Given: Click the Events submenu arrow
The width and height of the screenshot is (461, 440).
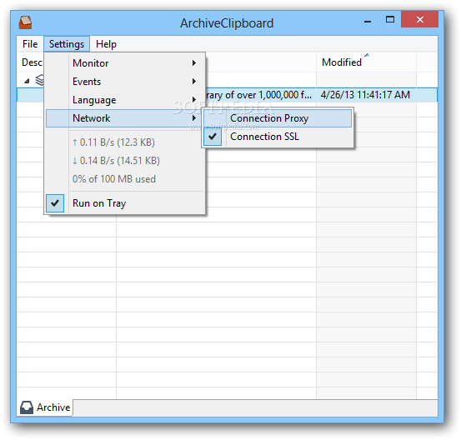Looking at the screenshot, I should [x=194, y=82].
